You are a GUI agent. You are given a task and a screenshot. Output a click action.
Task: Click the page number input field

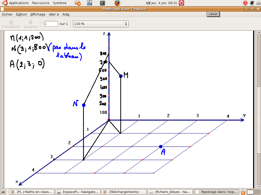(51, 24)
